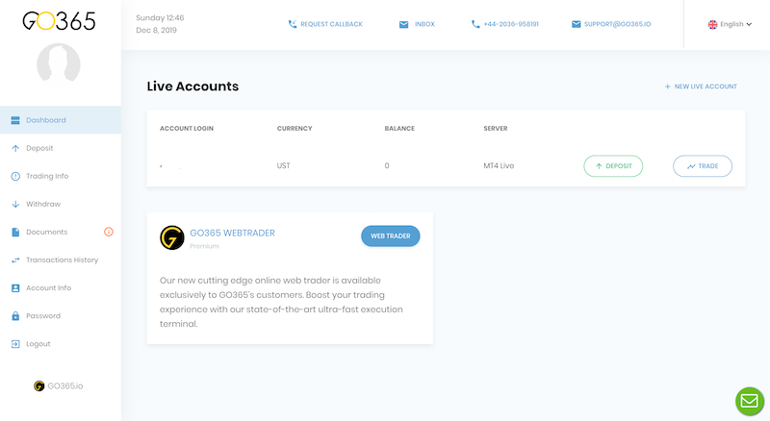Click the Documents file icon

coord(15,232)
